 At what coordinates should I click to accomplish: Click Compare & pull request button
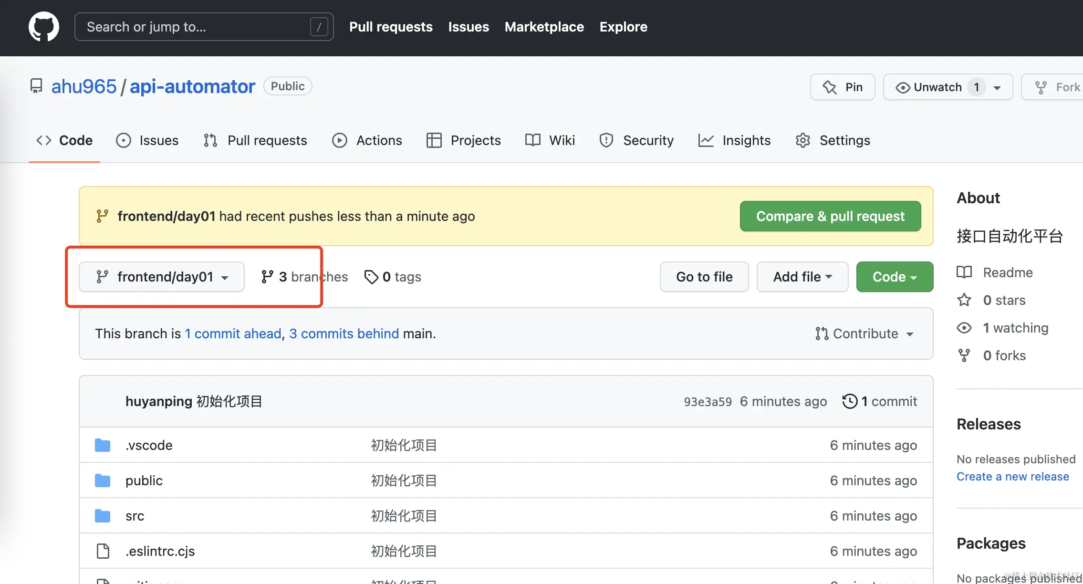[830, 216]
